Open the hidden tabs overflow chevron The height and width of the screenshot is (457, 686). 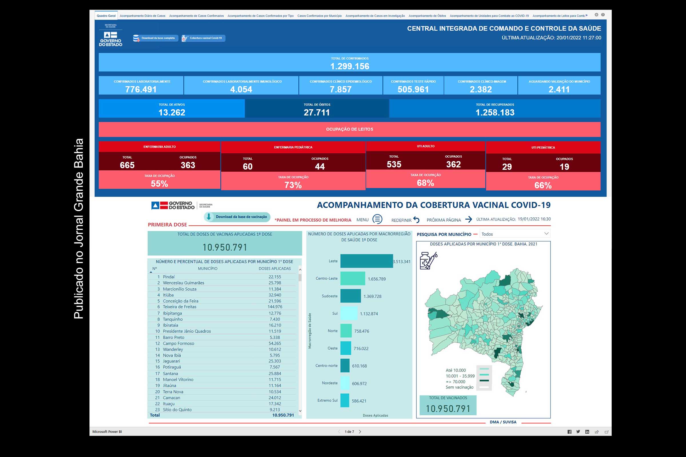click(587, 16)
